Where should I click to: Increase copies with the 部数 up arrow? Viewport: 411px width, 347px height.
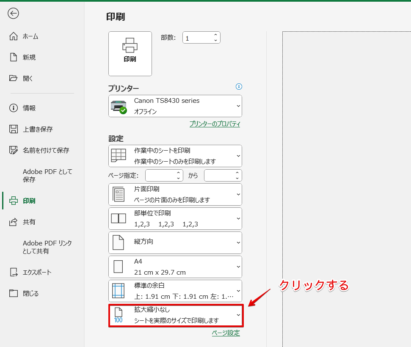(x=215, y=35)
